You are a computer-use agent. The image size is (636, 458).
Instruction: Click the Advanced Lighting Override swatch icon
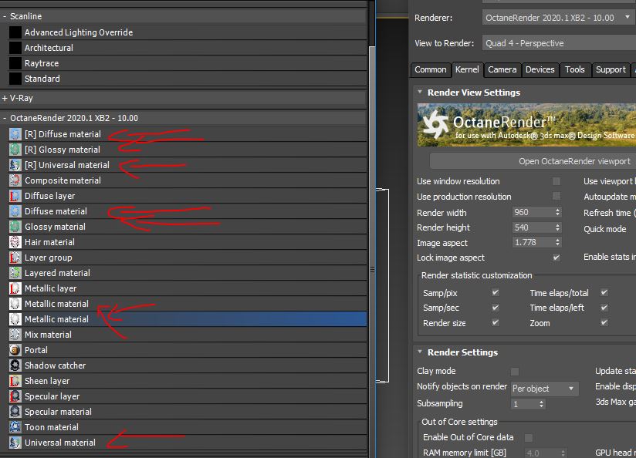point(15,32)
